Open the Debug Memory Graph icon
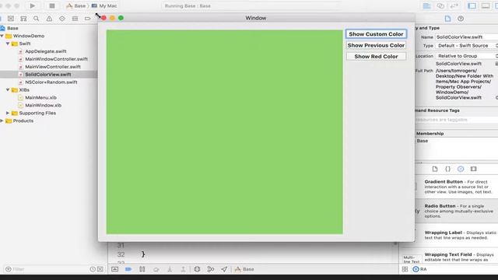 (210, 269)
